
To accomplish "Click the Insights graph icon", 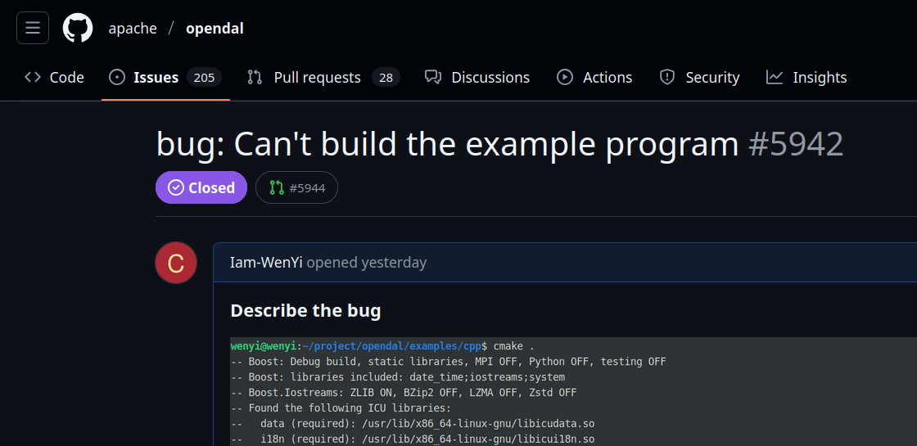I will pos(775,77).
